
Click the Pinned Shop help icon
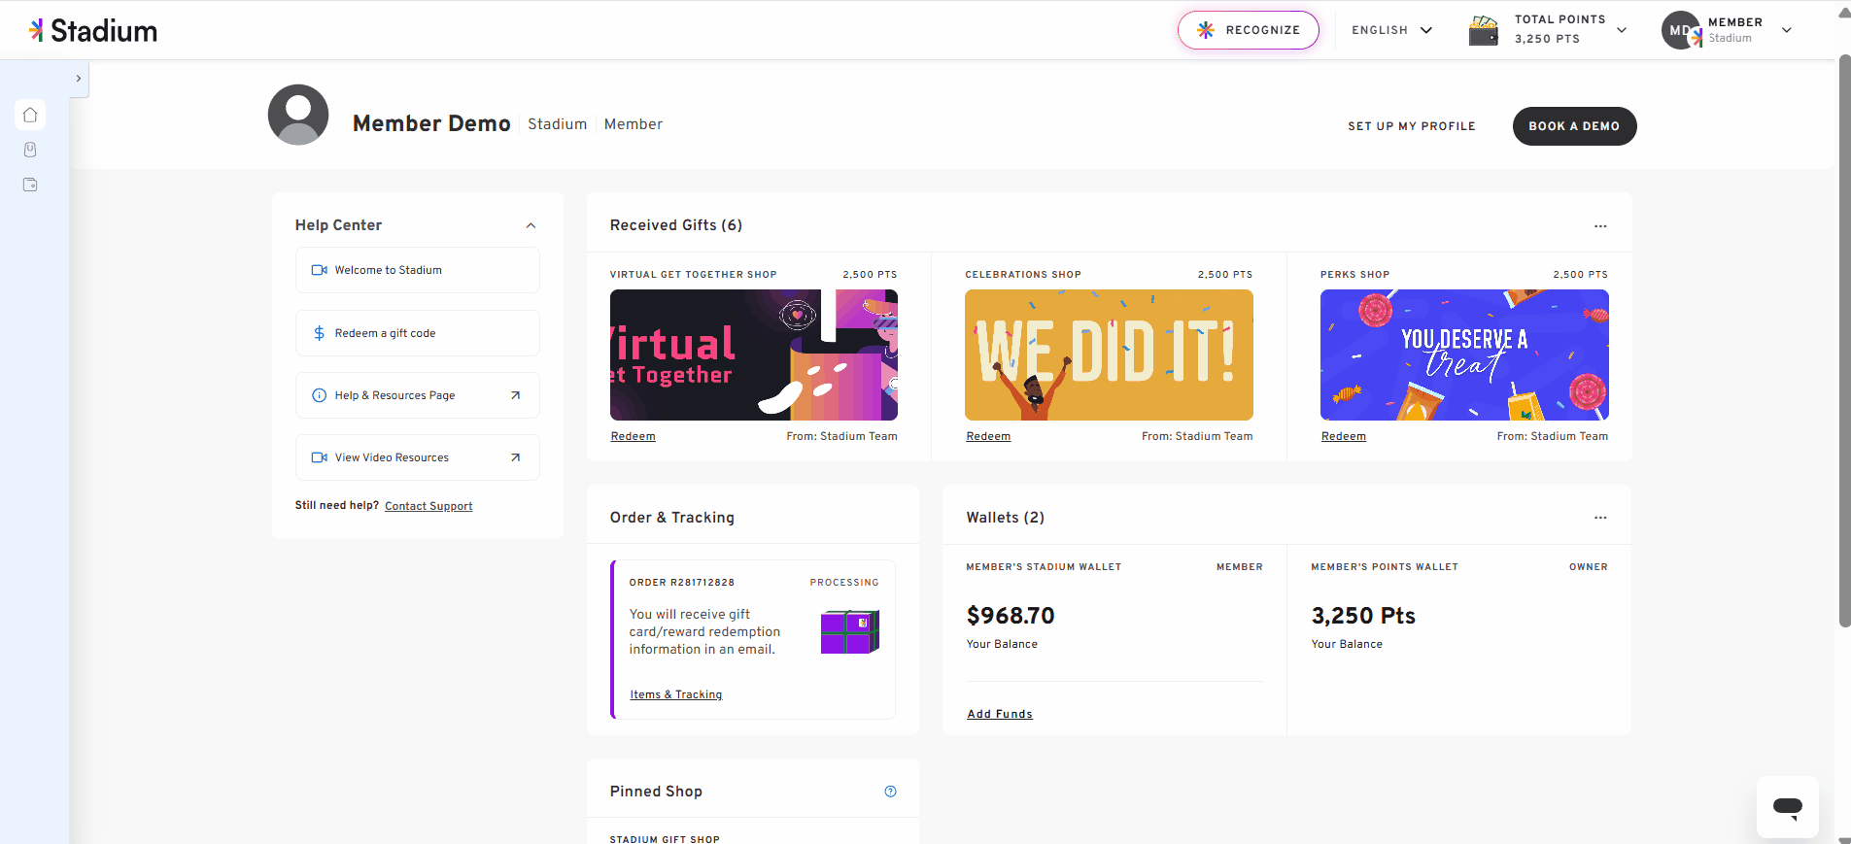[891, 792]
